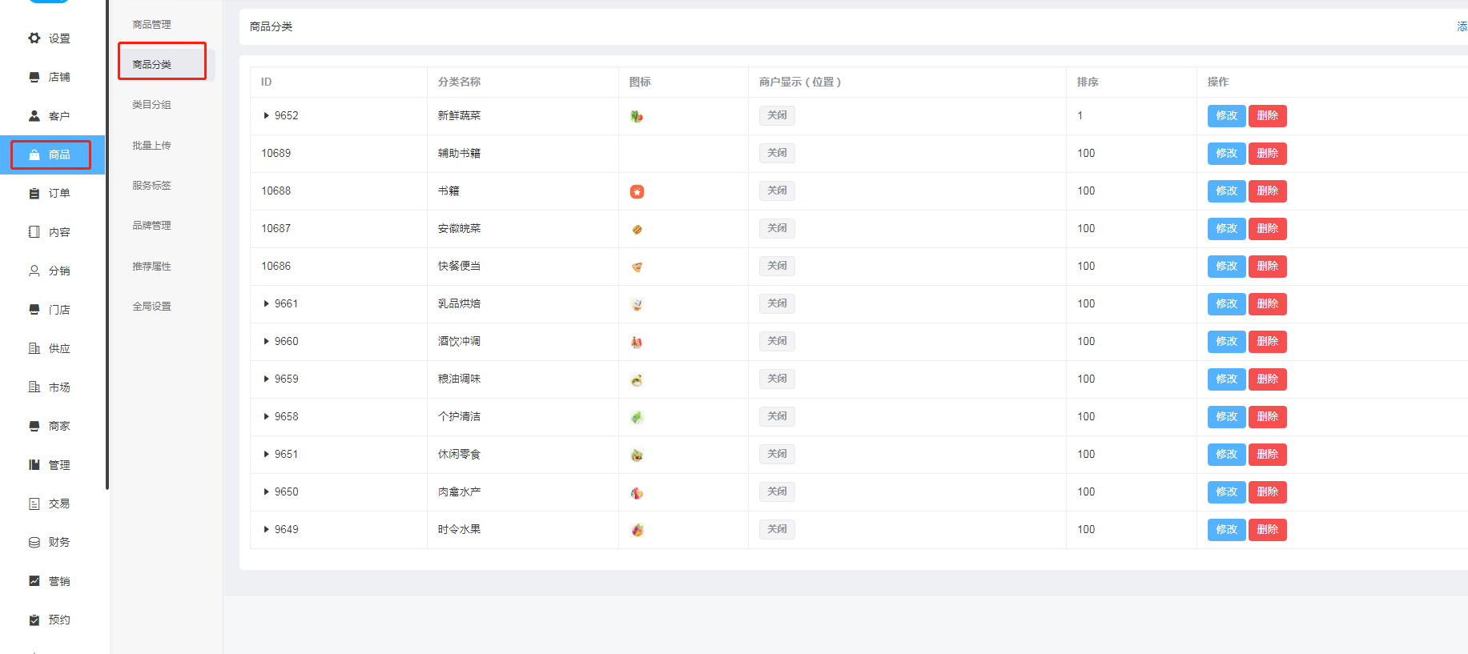Image resolution: width=1468 pixels, height=654 pixels.
Task: Open the 设置 gear icon in sidebar
Action: (x=34, y=38)
